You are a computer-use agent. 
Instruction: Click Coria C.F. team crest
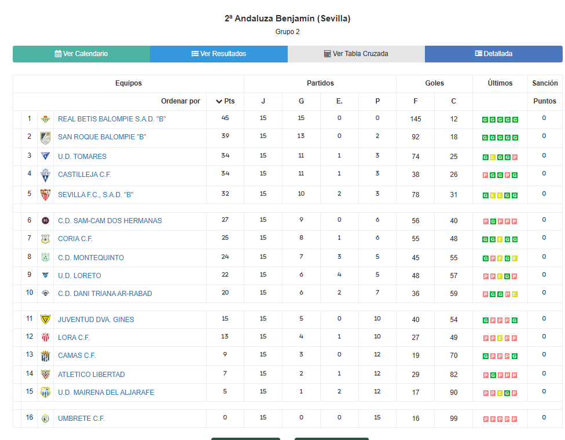tap(45, 239)
